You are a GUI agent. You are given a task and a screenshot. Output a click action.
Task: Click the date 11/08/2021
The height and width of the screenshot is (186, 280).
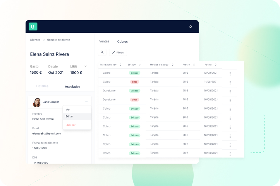tap(211, 82)
